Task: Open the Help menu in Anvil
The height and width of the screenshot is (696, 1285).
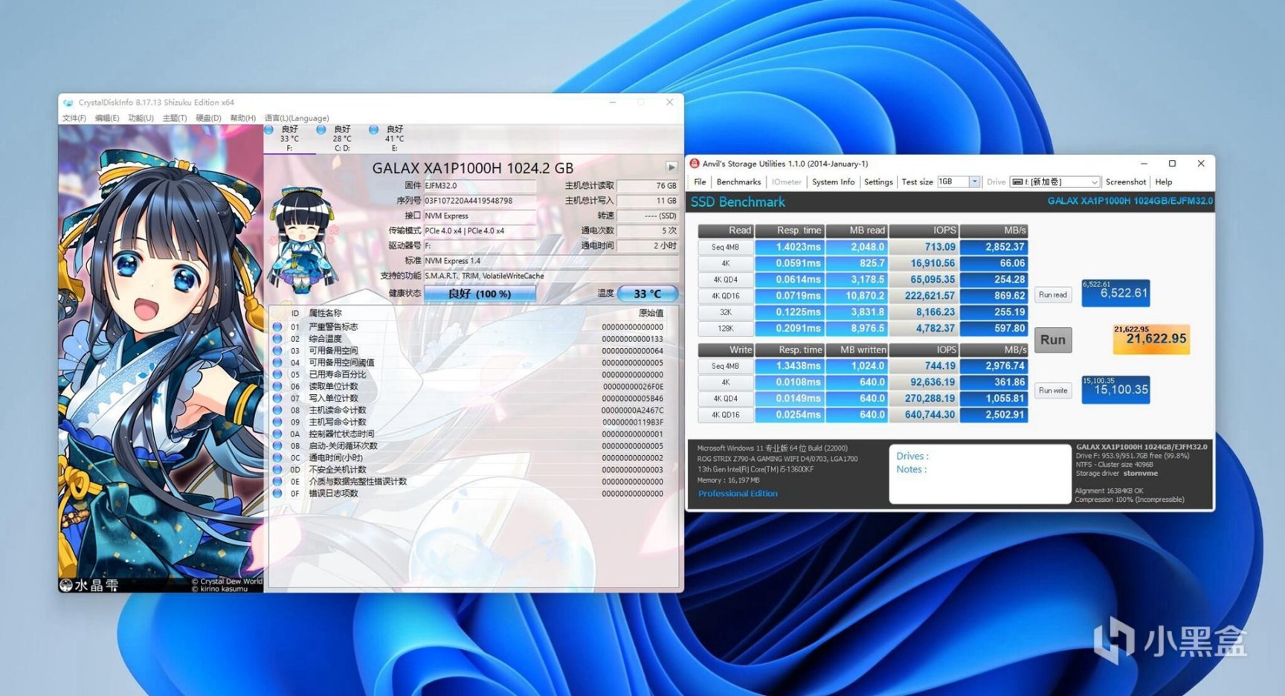Action: pos(1164,182)
